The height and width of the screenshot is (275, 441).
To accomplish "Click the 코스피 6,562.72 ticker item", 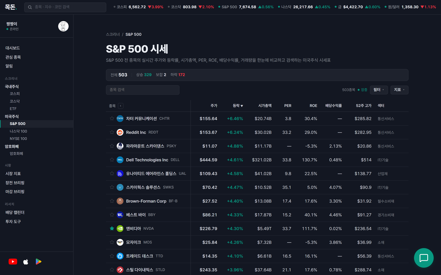I will (138, 7).
